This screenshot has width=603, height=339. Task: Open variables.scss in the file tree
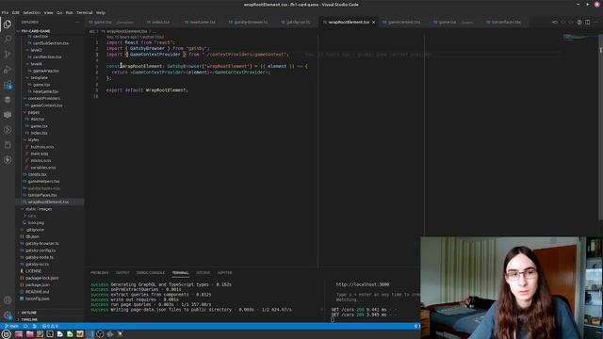coord(43,168)
